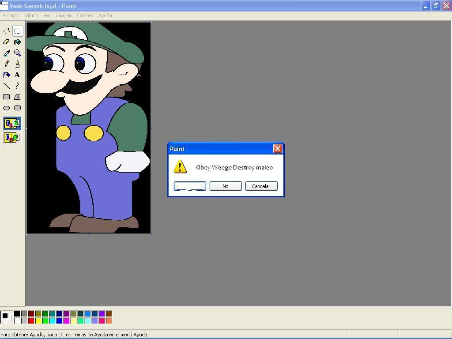Pick the Magnifier tool

[x=18, y=53]
